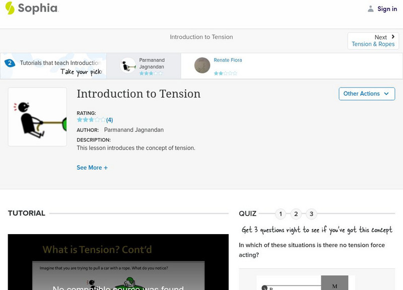403x290 pixels.
Task: Click the user profile icon beside Sign in
Action: pyautogui.click(x=371, y=9)
